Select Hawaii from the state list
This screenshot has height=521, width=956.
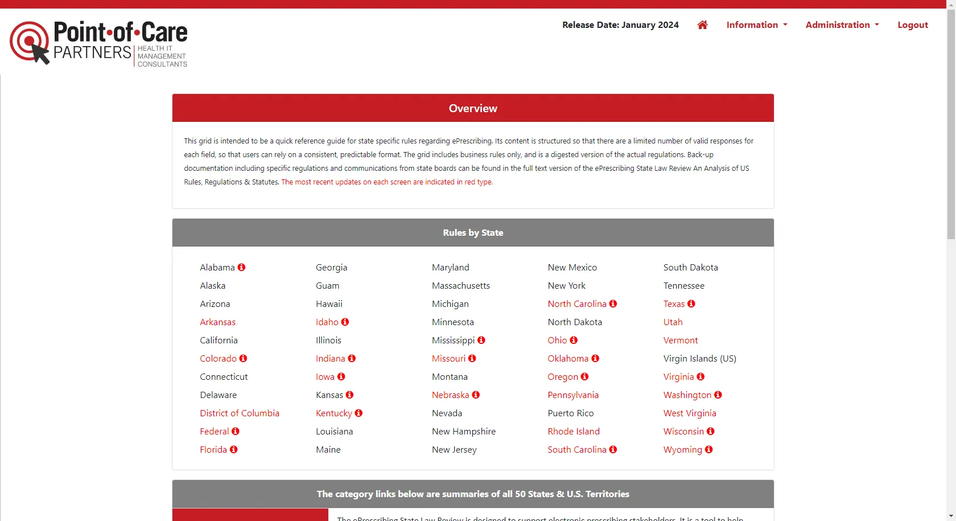coord(329,303)
